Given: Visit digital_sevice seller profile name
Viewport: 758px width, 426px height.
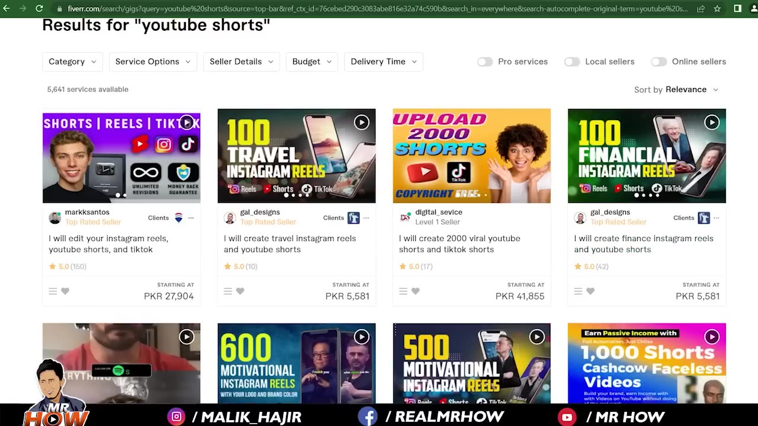Looking at the screenshot, I should [439, 212].
